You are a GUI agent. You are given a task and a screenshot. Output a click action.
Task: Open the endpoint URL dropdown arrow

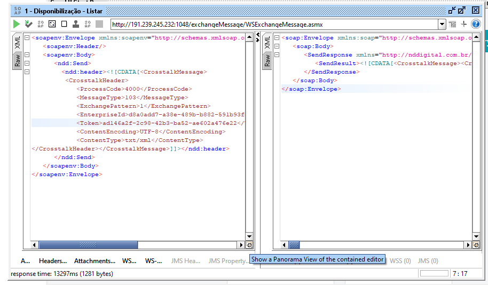click(x=442, y=24)
